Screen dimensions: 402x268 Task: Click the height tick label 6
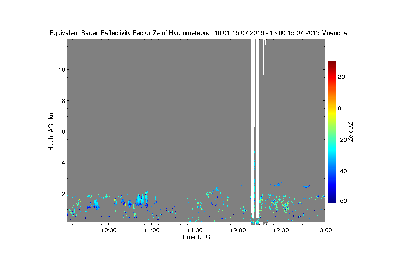tap(63, 132)
